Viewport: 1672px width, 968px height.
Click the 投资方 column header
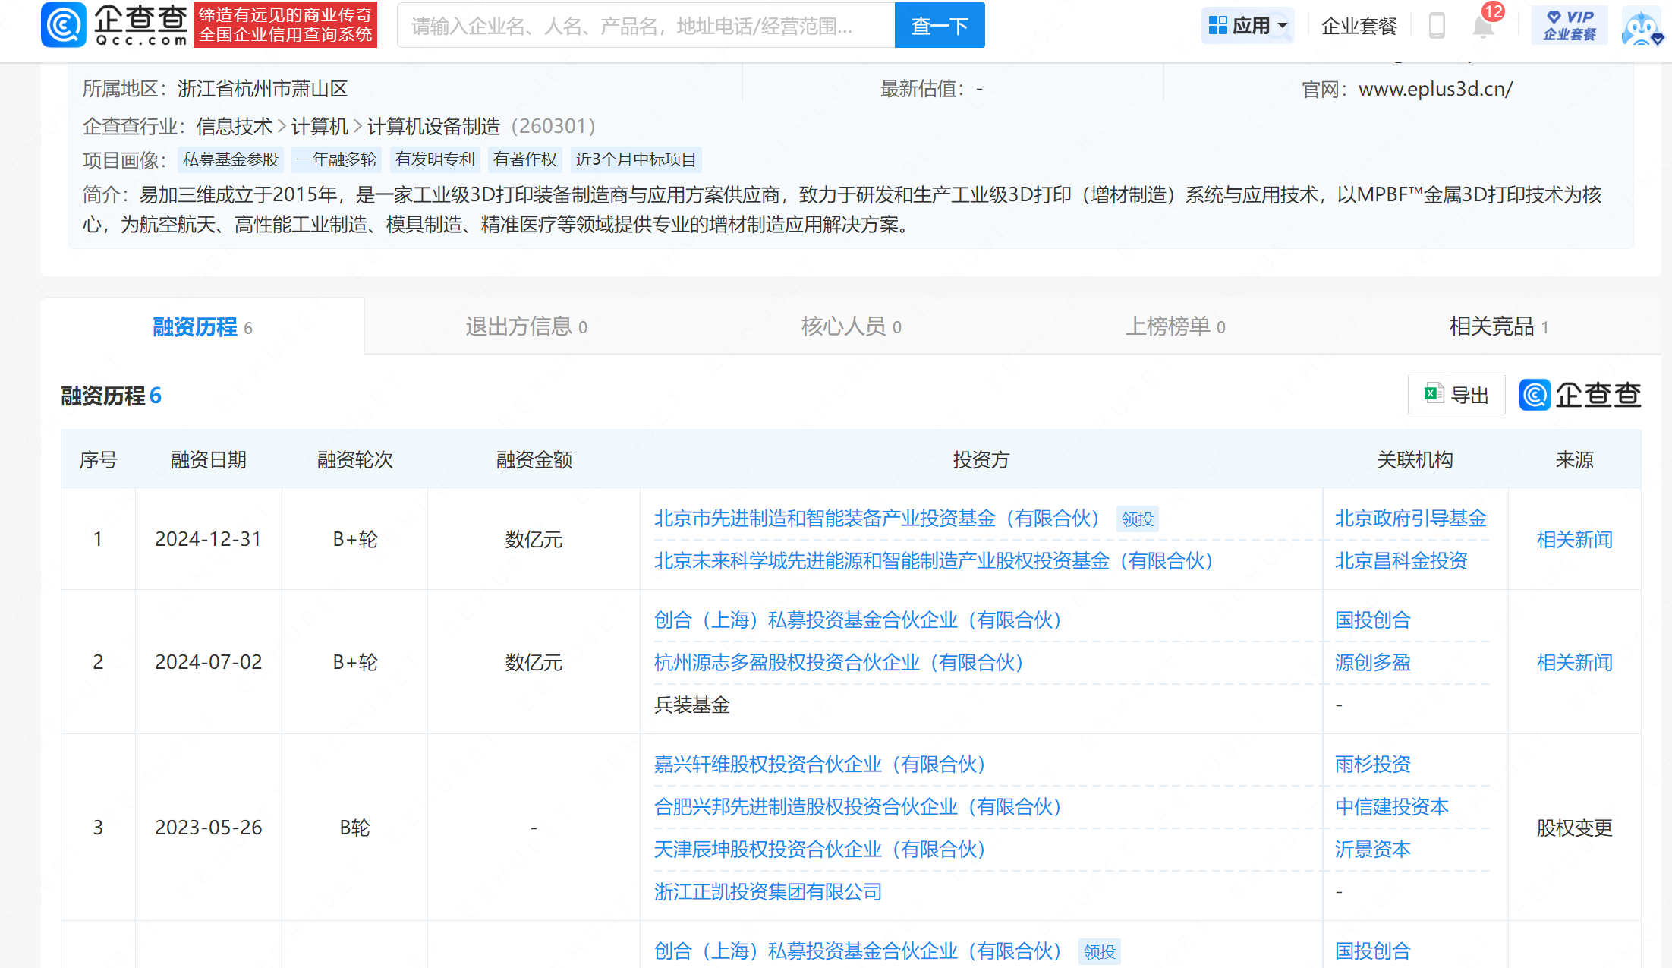(x=981, y=460)
